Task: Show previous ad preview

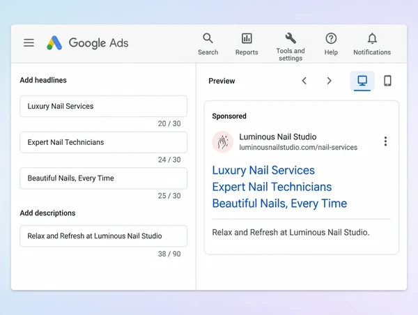Action: 304,81
